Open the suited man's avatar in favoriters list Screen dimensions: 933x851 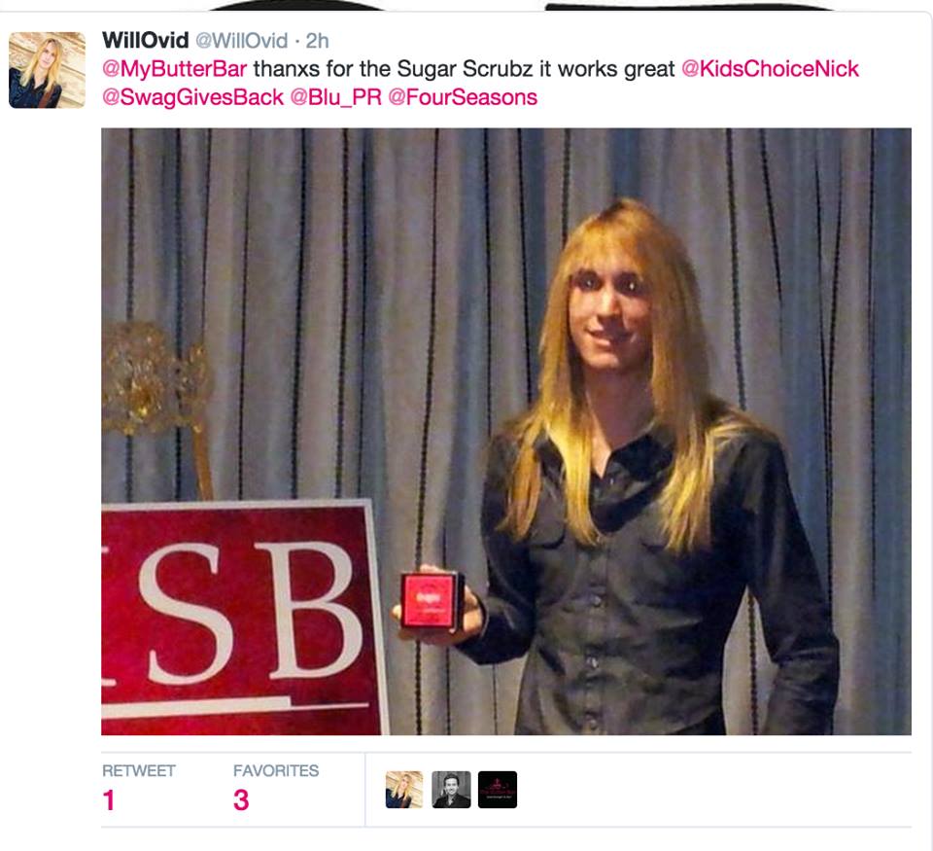click(x=451, y=790)
